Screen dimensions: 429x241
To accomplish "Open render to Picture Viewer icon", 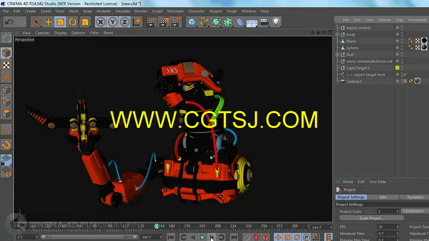I will [164, 22].
